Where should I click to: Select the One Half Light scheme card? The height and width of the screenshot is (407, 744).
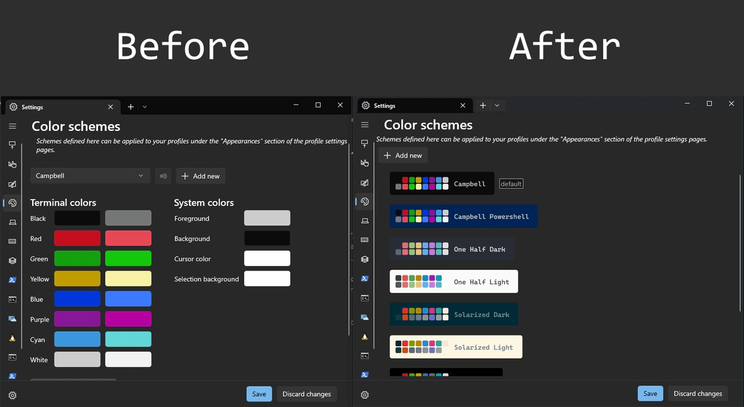(x=454, y=282)
